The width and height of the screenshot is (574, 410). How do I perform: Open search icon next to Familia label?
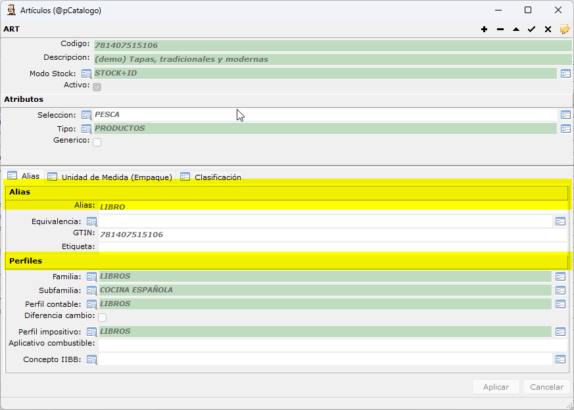[91, 277]
